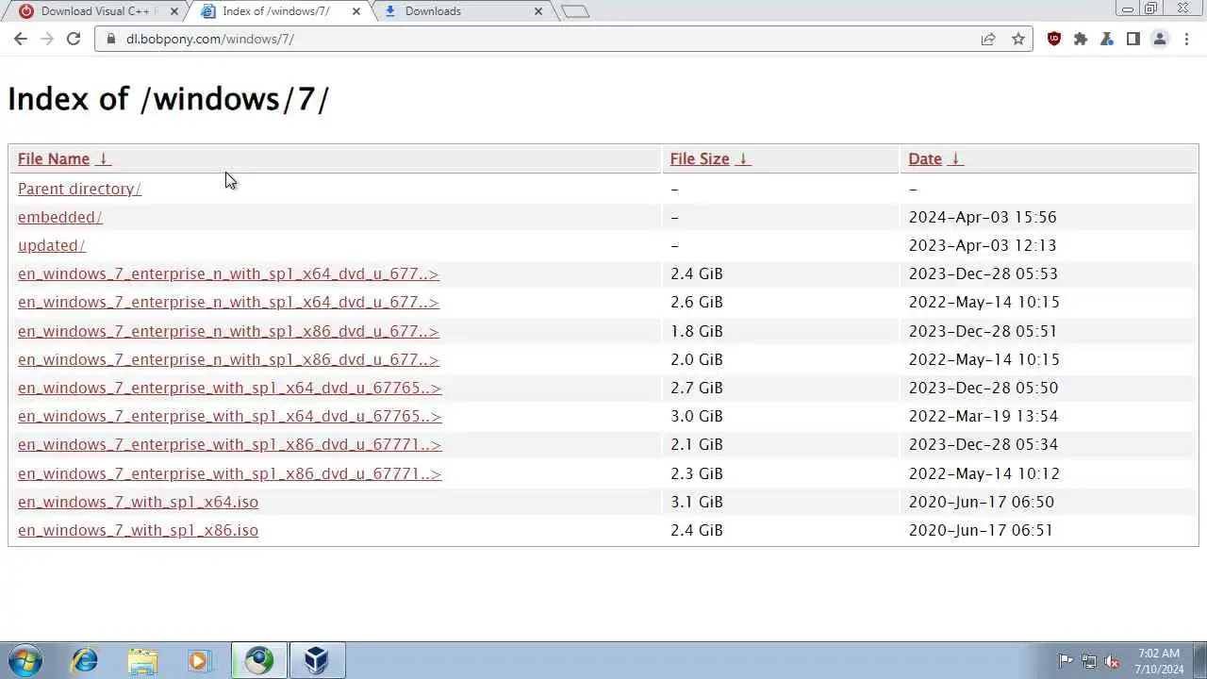Launch Windows Media Player from the taskbar
Screen dimensions: 1207x679
[x=199, y=660]
